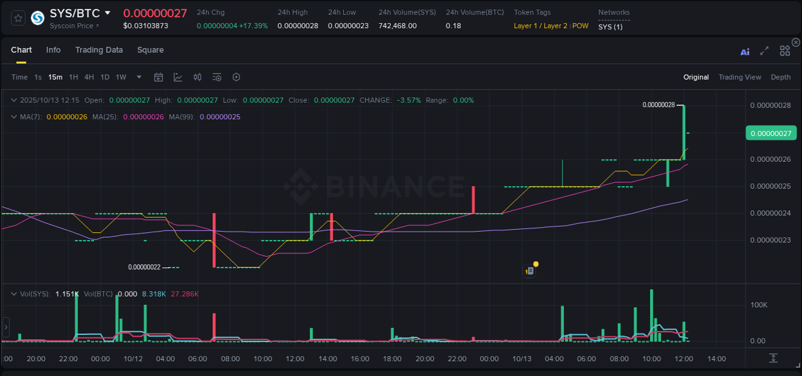Screen dimensions: 802x376
Task: Open the AI analysis assistant
Action: coord(744,51)
